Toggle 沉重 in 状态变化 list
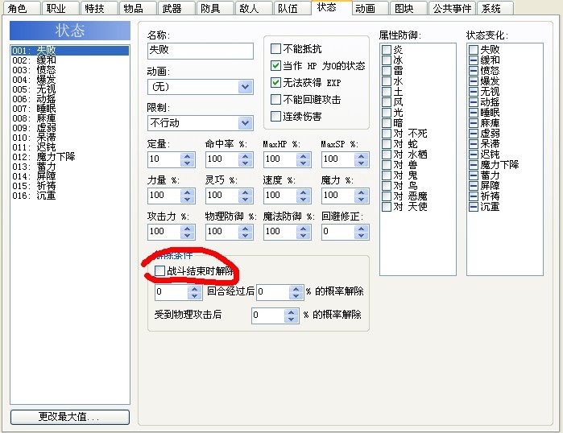This screenshot has width=563, height=433. click(474, 207)
